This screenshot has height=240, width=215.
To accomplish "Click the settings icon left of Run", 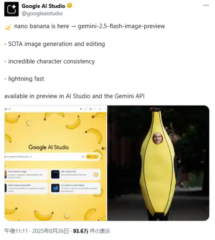I will (83, 157).
